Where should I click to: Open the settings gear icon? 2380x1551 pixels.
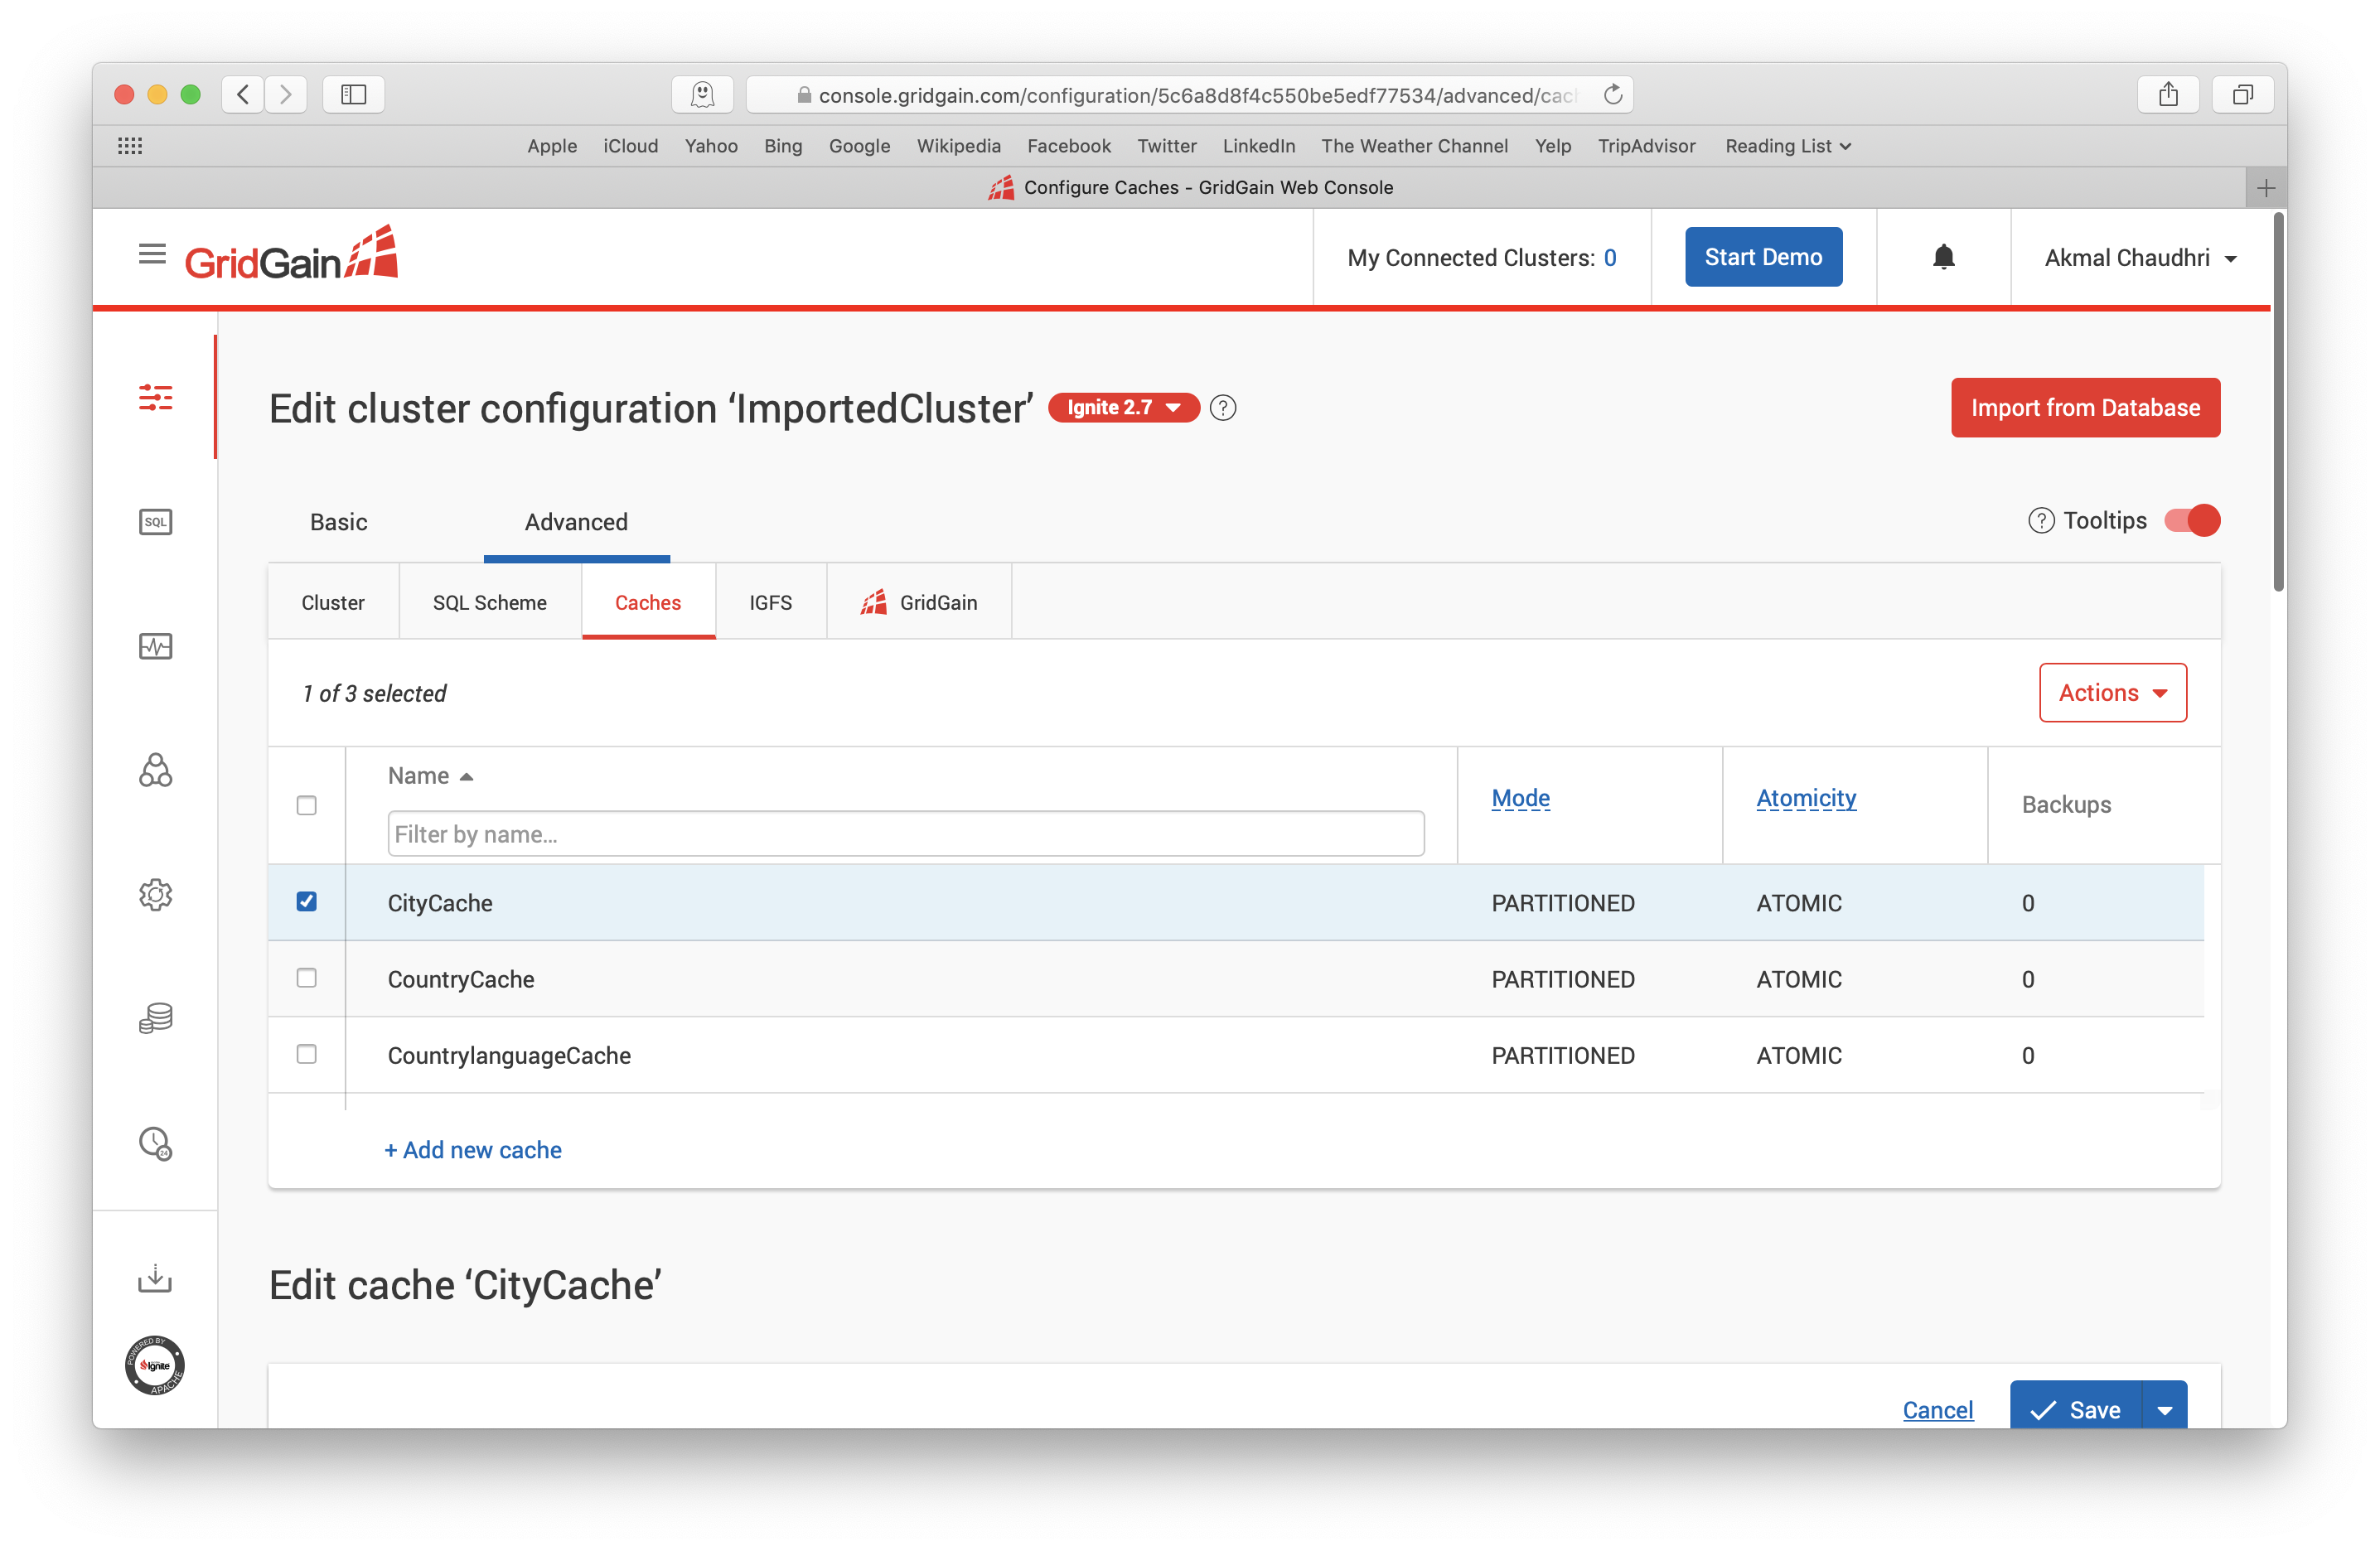[157, 895]
